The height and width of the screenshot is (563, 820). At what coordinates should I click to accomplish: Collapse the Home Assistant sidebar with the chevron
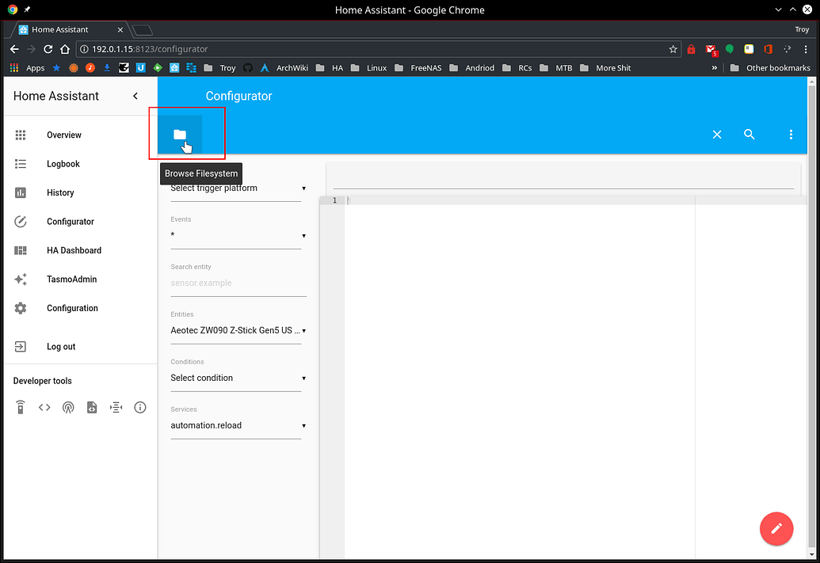click(135, 96)
